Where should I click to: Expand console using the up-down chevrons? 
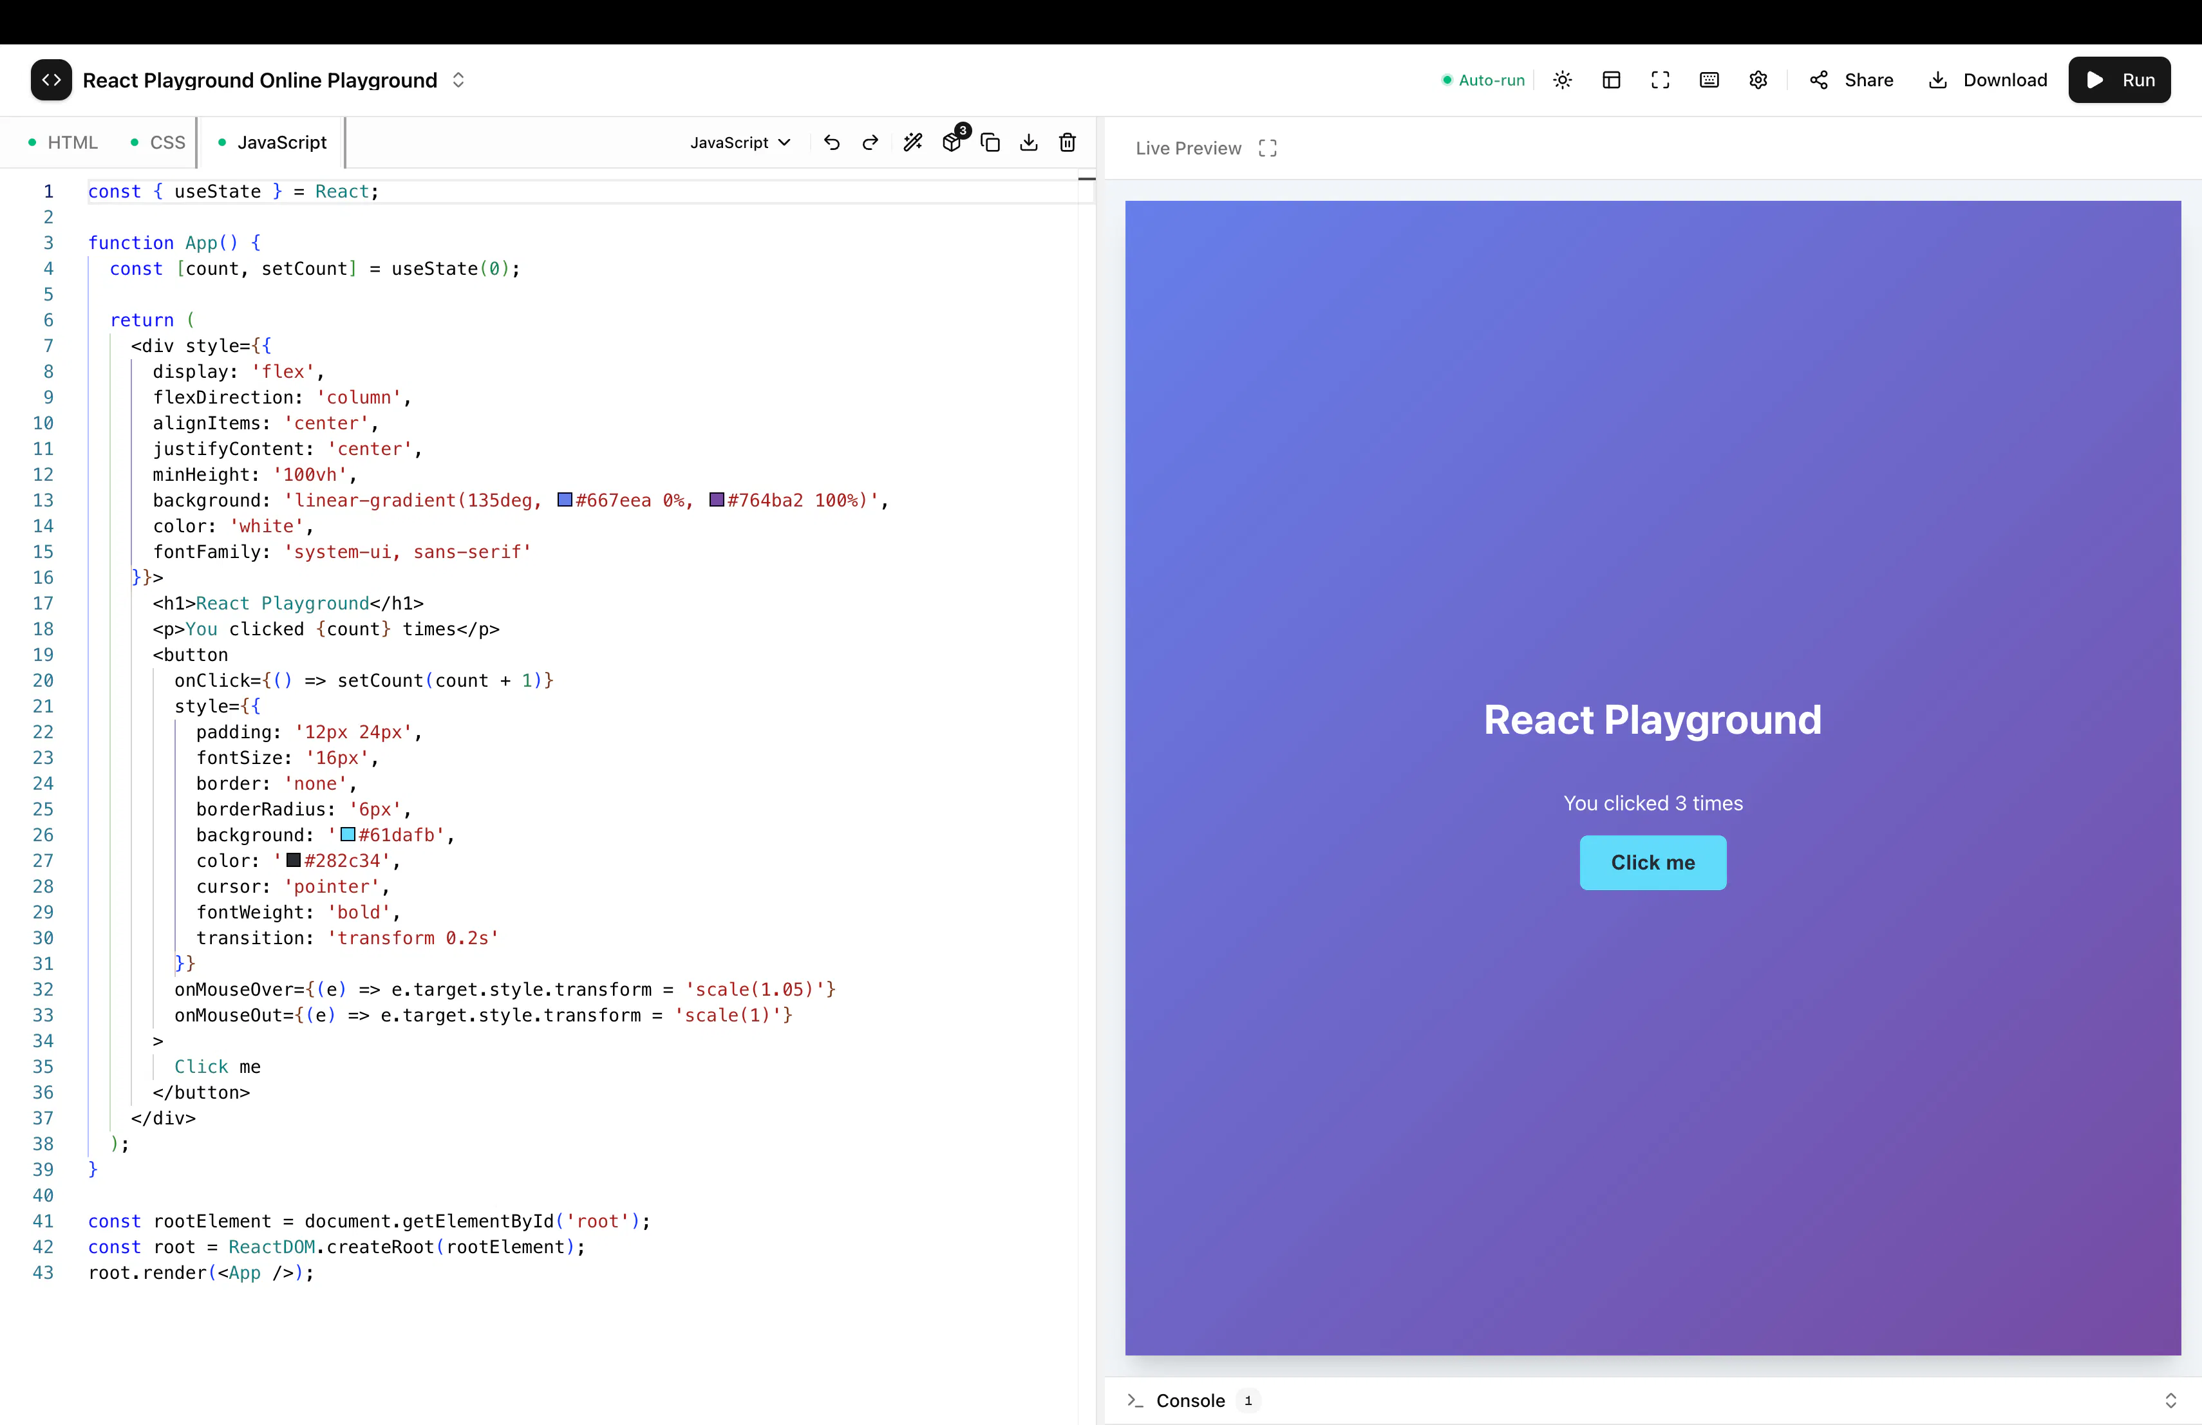tap(2170, 1401)
